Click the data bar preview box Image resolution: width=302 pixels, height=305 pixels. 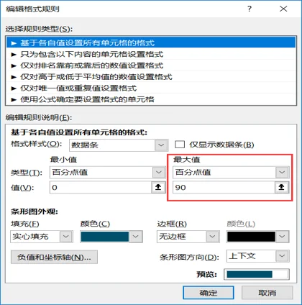click(x=257, y=274)
